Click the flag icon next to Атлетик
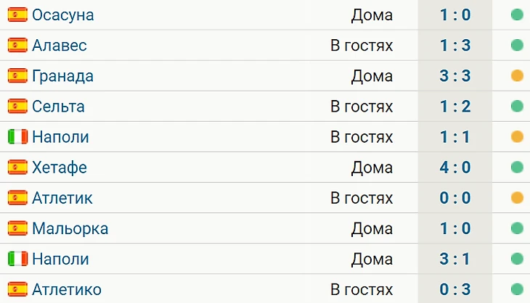This screenshot has height=303, width=530. tap(17, 198)
